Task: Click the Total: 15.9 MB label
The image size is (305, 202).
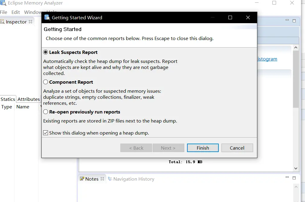Action: coord(185,162)
